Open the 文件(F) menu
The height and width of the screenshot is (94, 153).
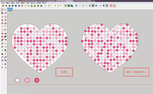3,3
